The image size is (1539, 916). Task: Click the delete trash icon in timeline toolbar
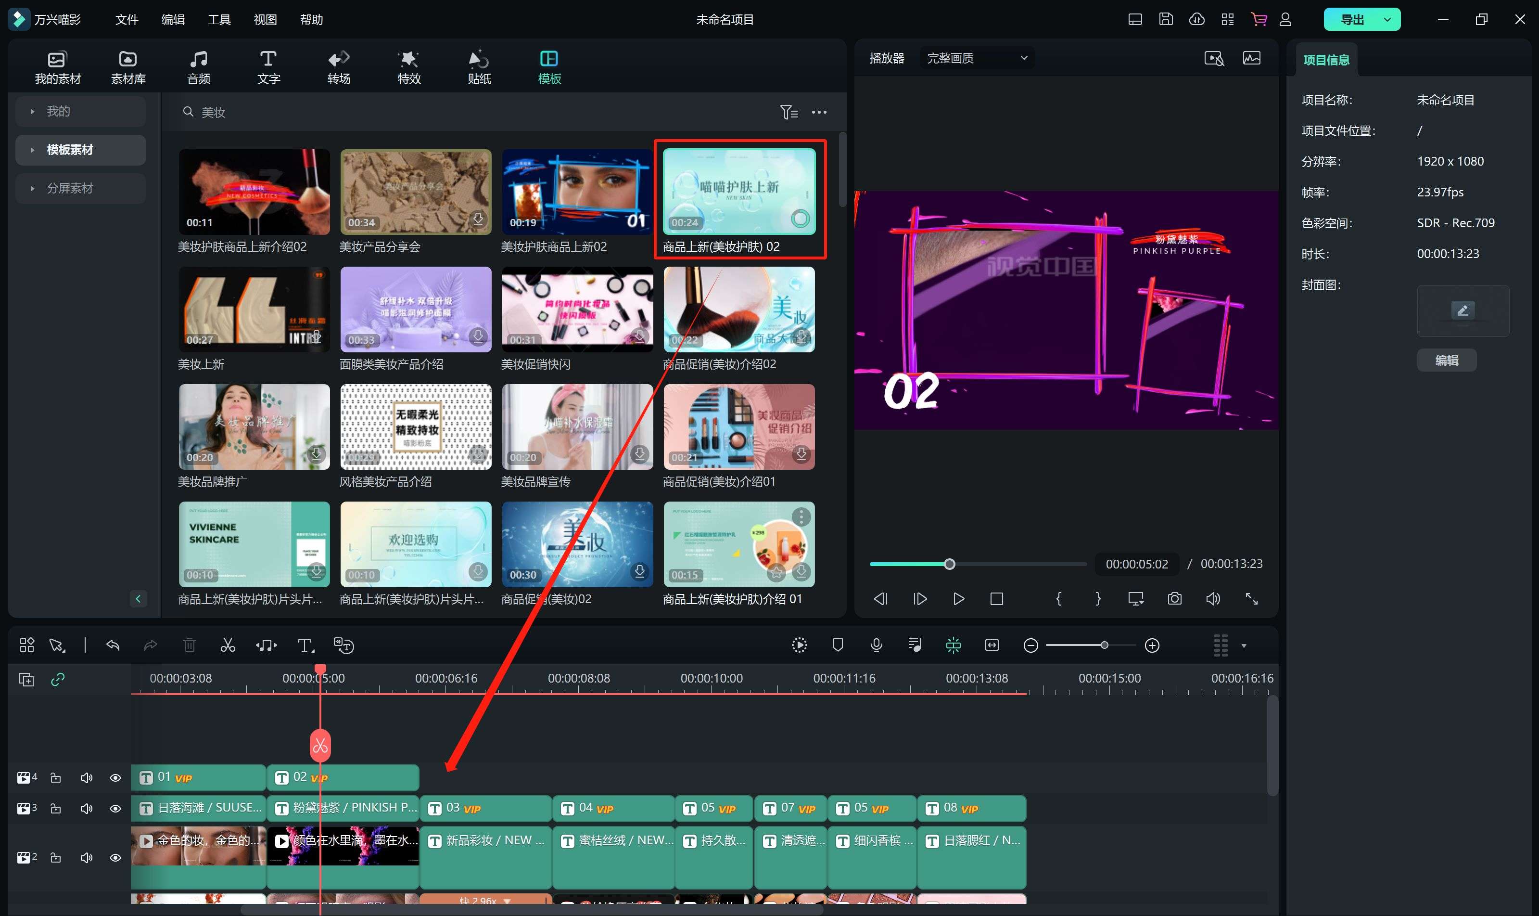(x=190, y=645)
